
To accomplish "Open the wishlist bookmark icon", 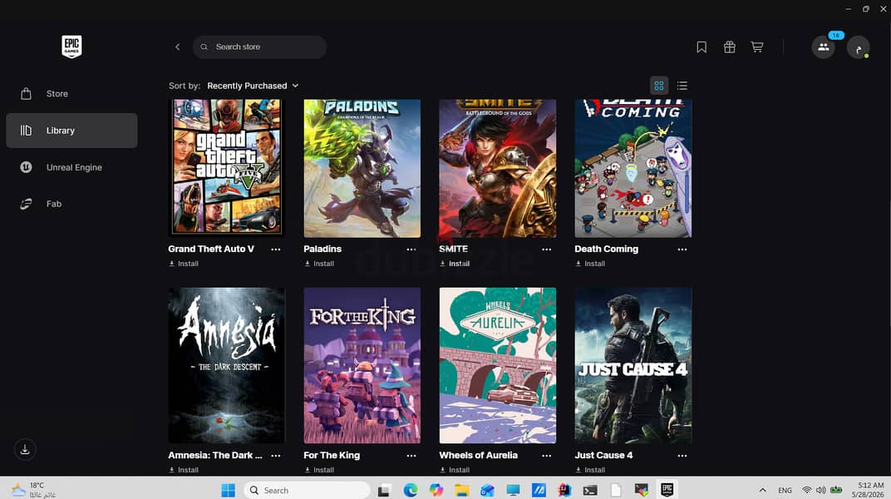I will pyautogui.click(x=701, y=47).
